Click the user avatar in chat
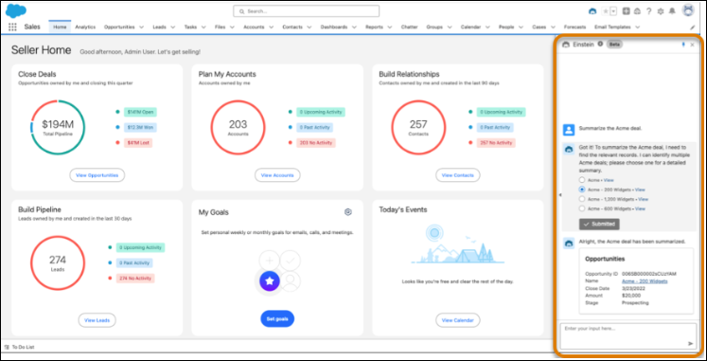Image resolution: width=707 pixels, height=361 pixels. coord(569,130)
